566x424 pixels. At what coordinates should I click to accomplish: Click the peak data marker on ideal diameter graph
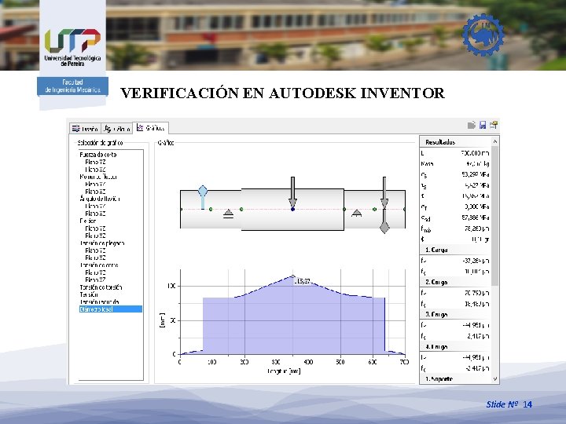click(292, 276)
